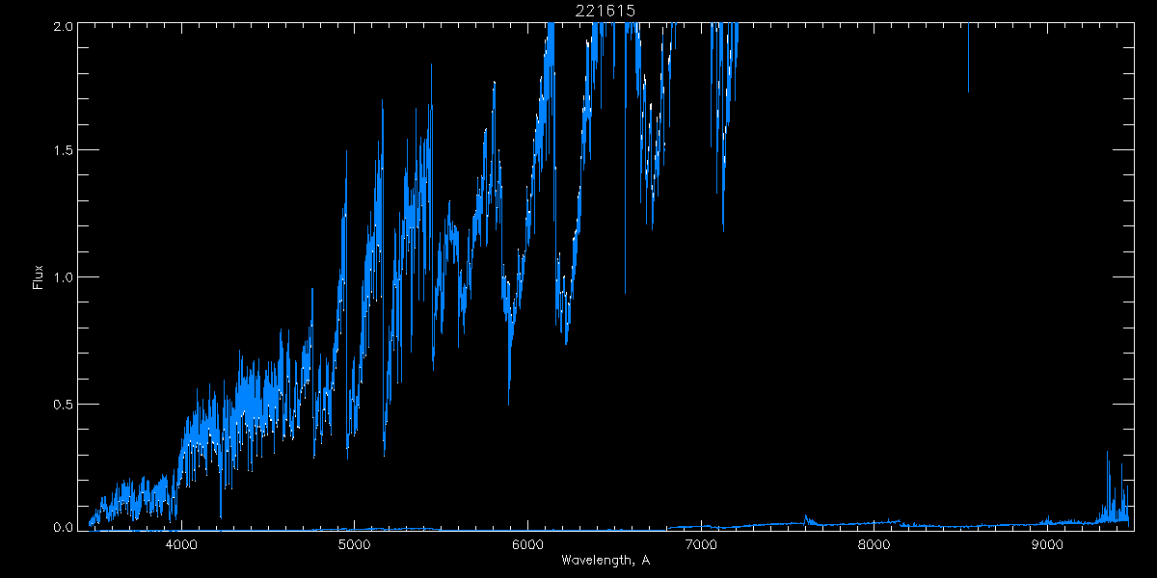
Task: Click the isolated narrow spike near 8500 Å
Action: [968, 58]
